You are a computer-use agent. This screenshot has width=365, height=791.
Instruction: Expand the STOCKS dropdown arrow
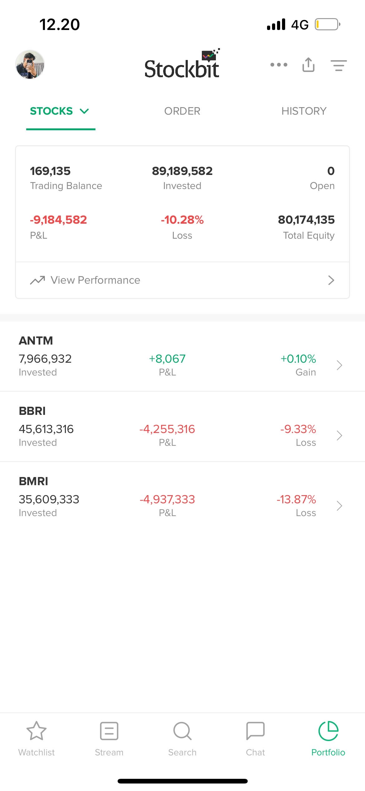84,111
